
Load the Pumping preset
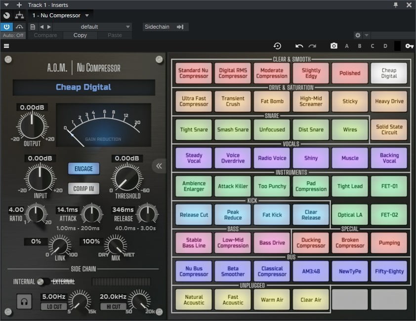pyautogui.click(x=389, y=243)
